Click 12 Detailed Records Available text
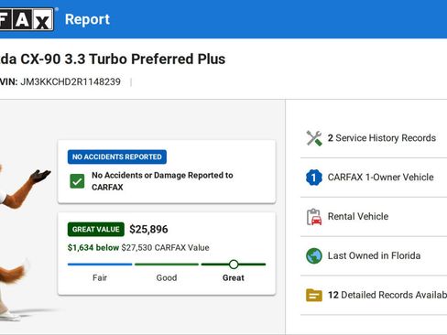The height and width of the screenshot is (335, 447). coord(387,295)
